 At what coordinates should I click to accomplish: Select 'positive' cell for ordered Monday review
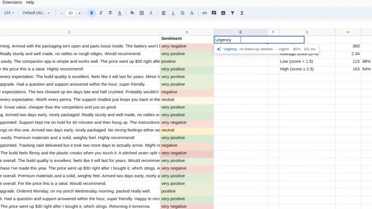click(x=187, y=191)
